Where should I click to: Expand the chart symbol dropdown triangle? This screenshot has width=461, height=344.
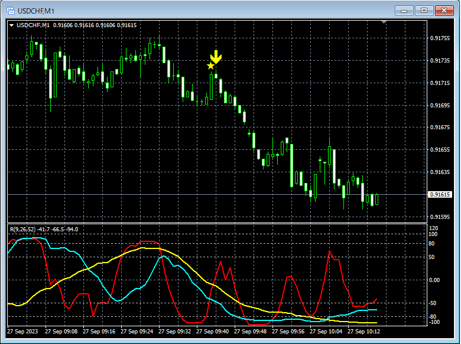pyautogui.click(x=11, y=25)
